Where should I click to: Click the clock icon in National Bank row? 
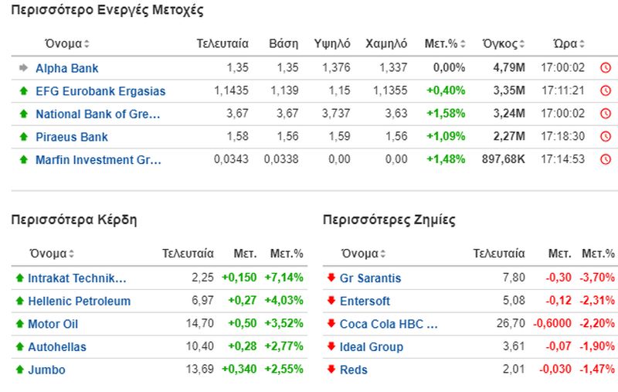tap(606, 114)
